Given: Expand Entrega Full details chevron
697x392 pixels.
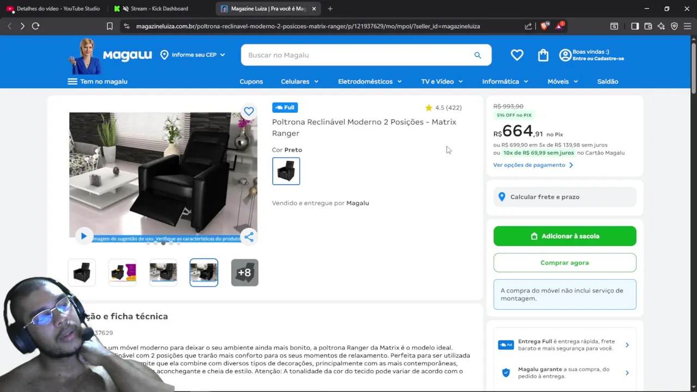Looking at the screenshot, I should pyautogui.click(x=627, y=345).
